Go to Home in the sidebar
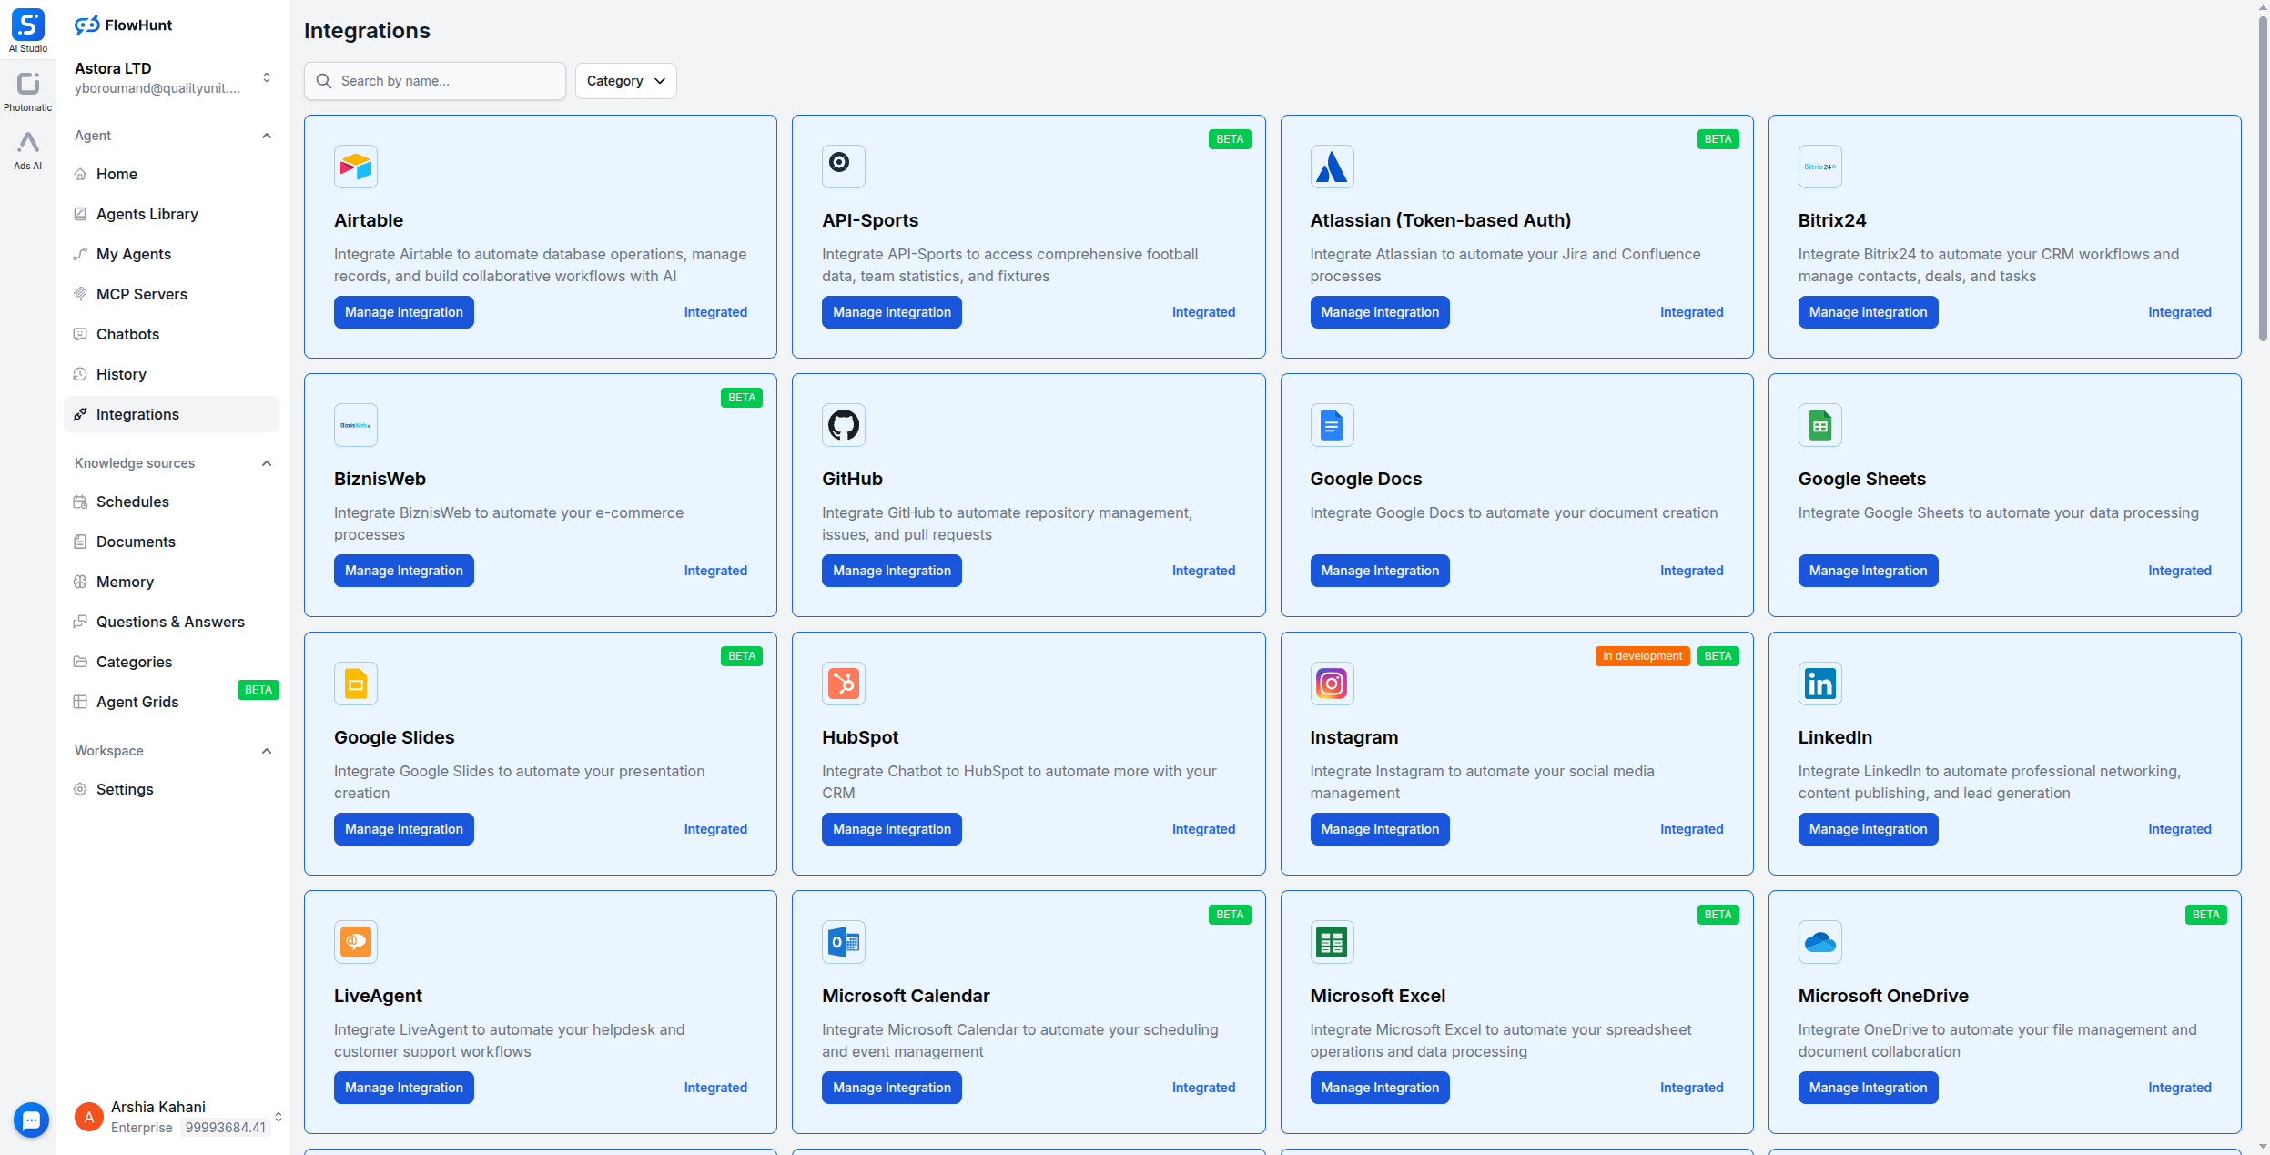 tap(172, 174)
